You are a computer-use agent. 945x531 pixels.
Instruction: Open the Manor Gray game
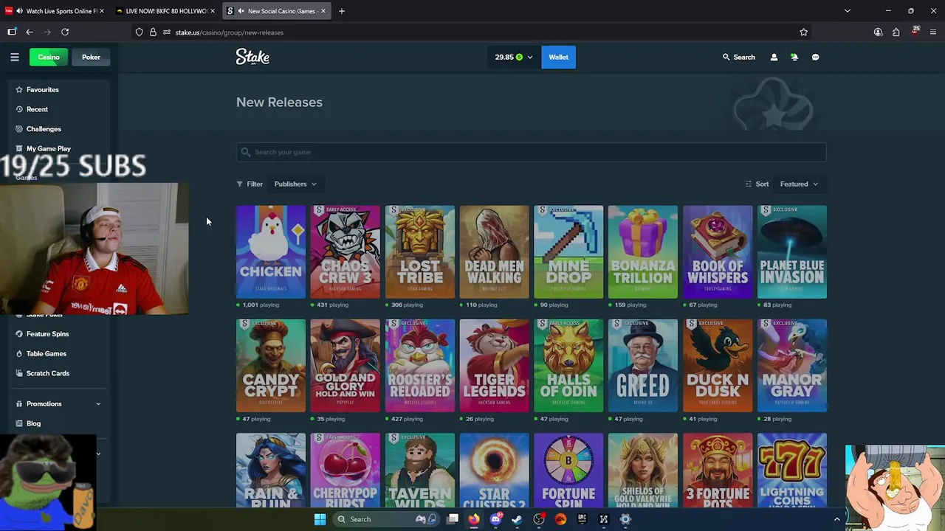point(792,365)
